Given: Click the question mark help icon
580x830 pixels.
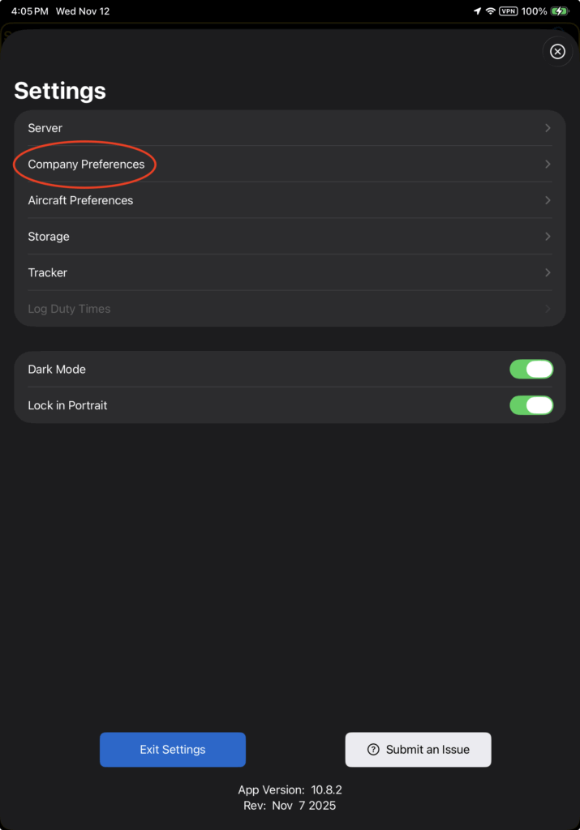Looking at the screenshot, I should pyautogui.click(x=373, y=750).
